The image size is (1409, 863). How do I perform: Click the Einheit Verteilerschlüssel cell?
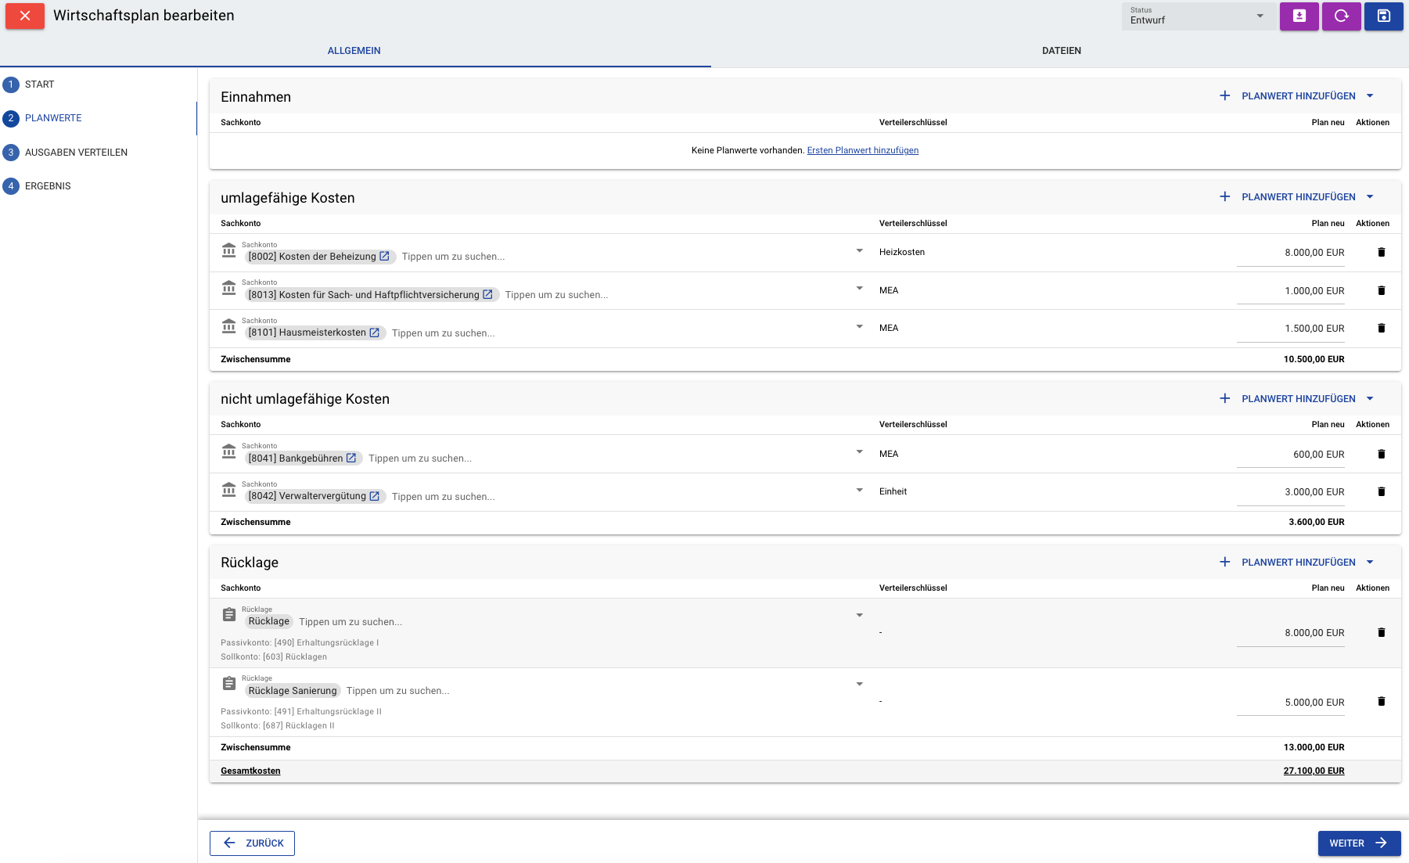coord(893,492)
